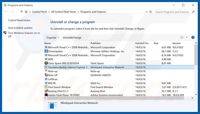The width and height of the screenshot is (200, 114).
Task: Click vertical scrollbar down arrow
Action: tap(196, 94)
